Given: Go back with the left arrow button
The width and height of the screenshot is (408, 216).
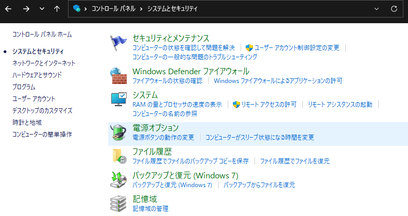Looking at the screenshot, I should point(8,9).
